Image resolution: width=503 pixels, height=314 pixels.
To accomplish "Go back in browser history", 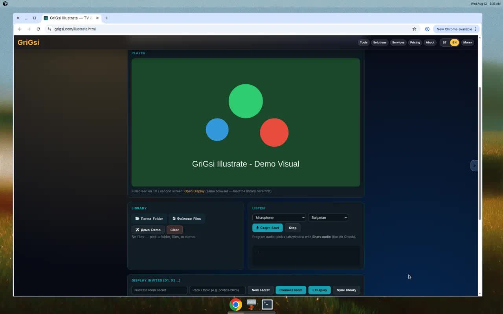I will tap(20, 29).
